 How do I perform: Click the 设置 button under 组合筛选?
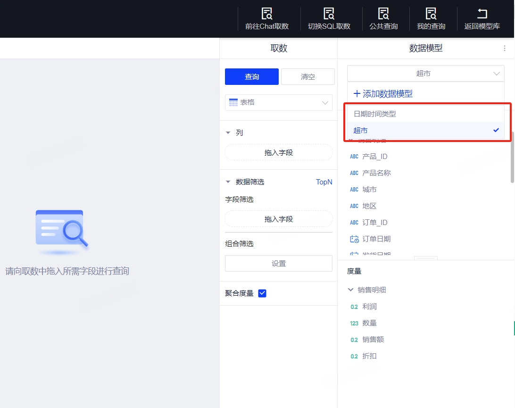point(279,264)
